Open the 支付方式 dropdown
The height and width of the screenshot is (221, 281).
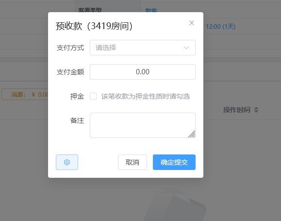(143, 48)
